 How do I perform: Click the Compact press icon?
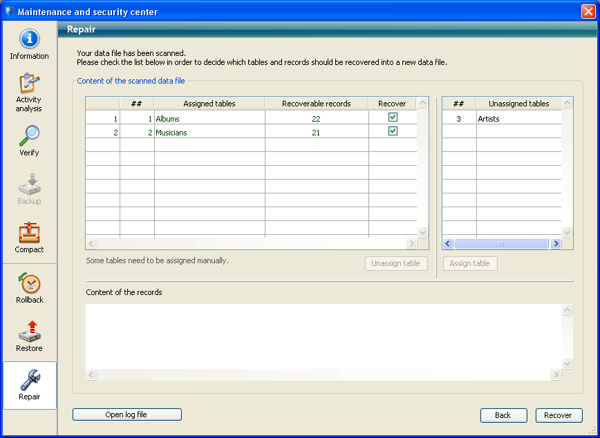pos(29,233)
